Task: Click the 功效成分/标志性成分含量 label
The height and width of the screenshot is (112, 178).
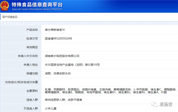Action: click(x=21, y=82)
